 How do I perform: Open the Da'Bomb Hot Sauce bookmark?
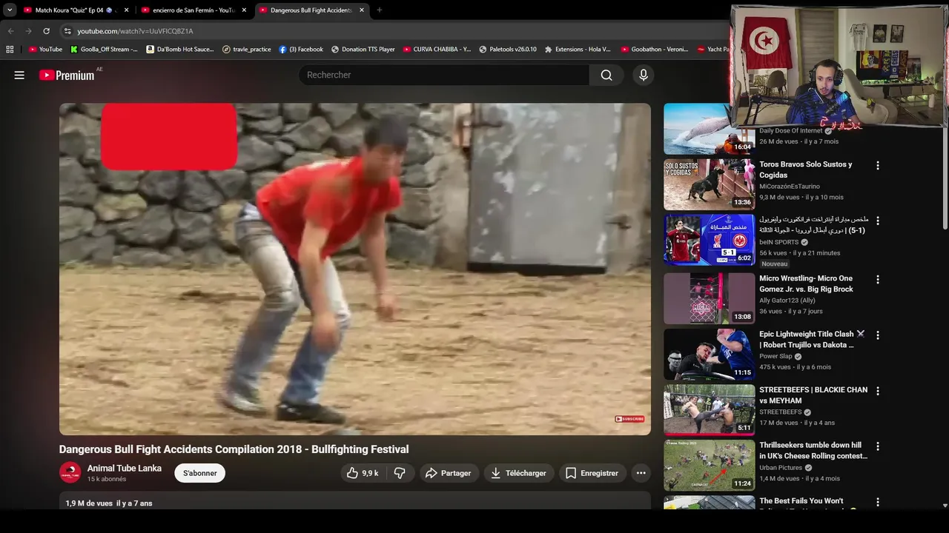tap(181, 50)
